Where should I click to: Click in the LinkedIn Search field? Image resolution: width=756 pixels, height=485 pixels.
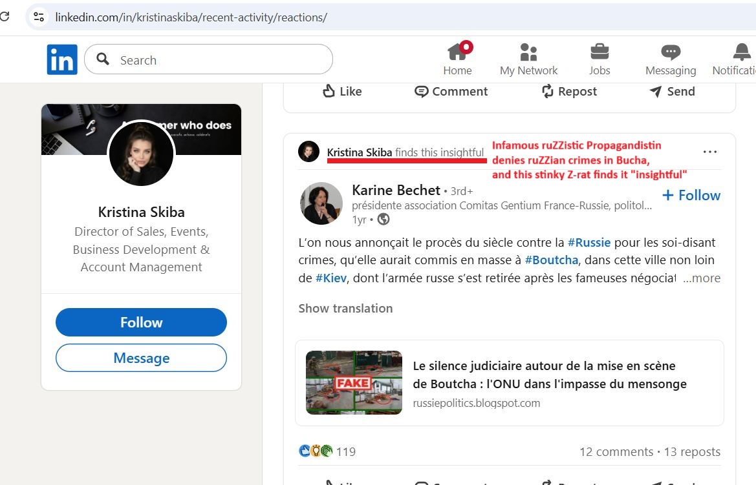[x=220, y=60]
